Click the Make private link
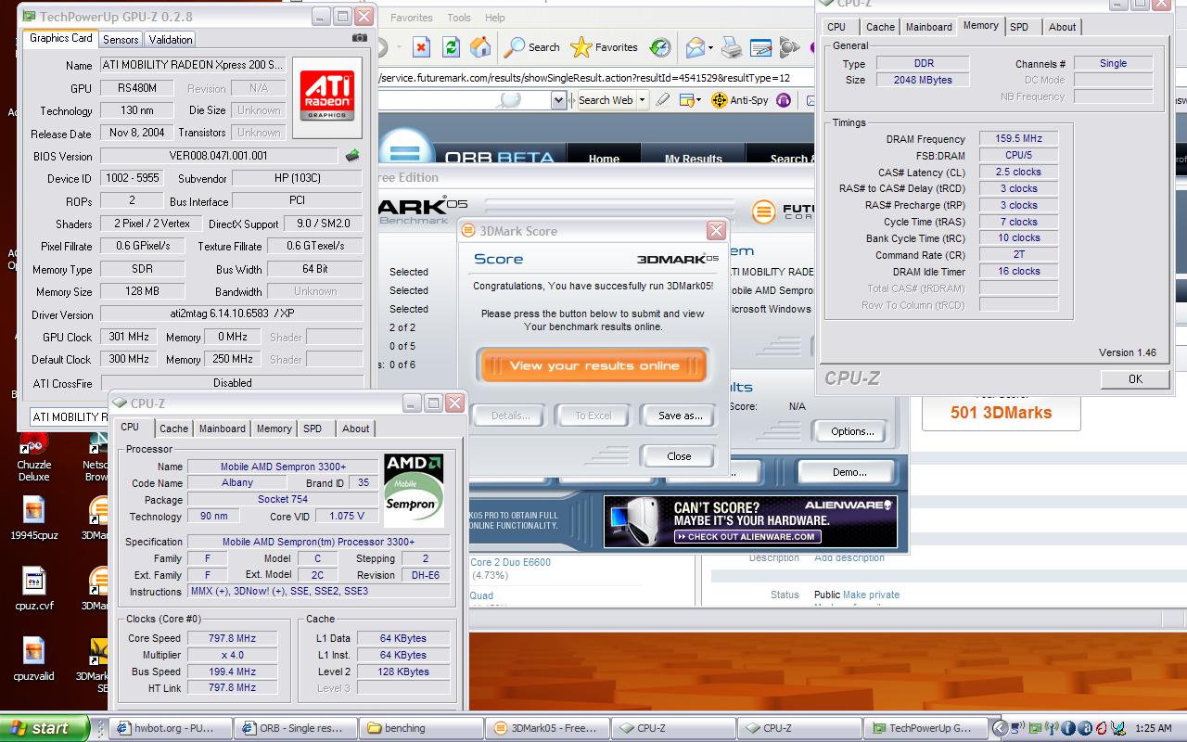Viewport: 1187px width, 742px height. pos(871,595)
